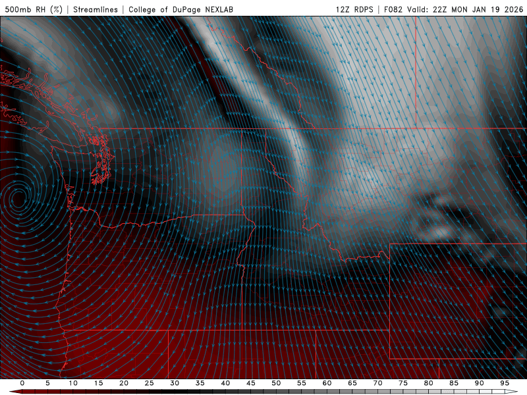
Task: Click the colorbar label "10"
Action: click(73, 383)
